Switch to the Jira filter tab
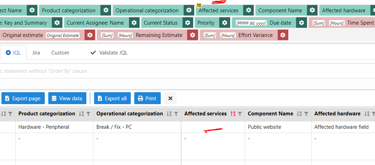The width and height of the screenshot is (375, 165). pos(36,52)
